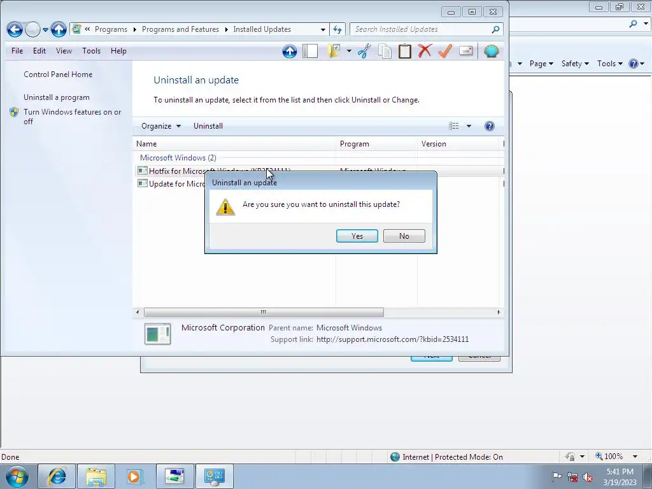Click the Internet Explorer search magnifier
The width and height of the screenshot is (652, 489).
tap(634, 24)
